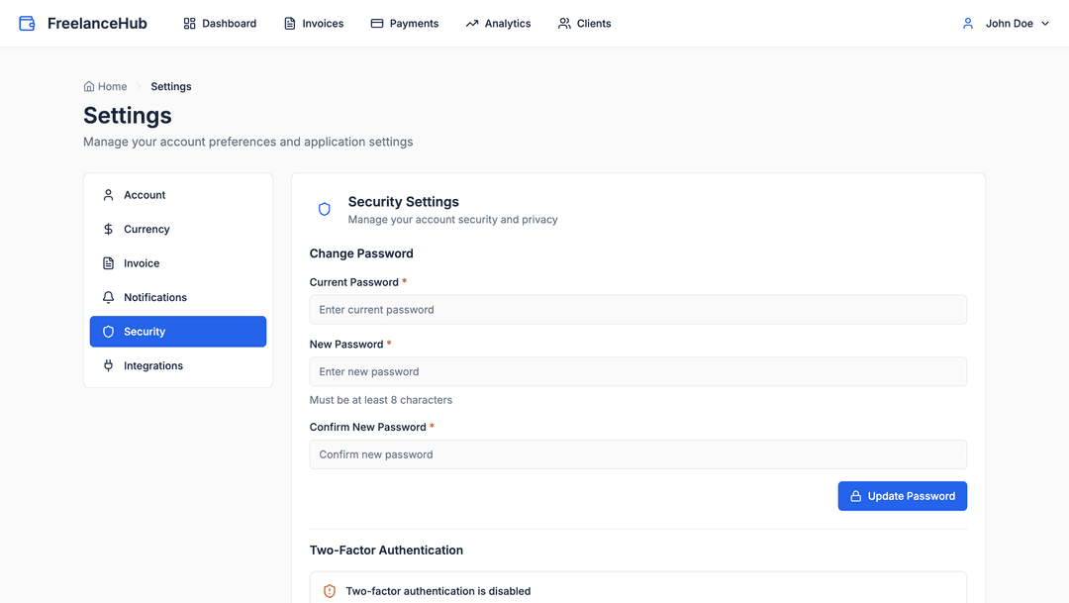Click the Update Password button
This screenshot has height=603, width=1069.
click(x=902, y=495)
